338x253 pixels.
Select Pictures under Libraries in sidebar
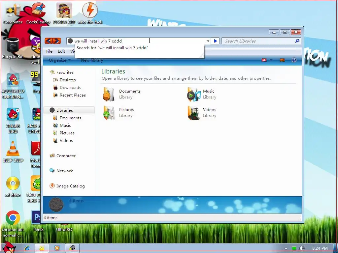point(67,133)
